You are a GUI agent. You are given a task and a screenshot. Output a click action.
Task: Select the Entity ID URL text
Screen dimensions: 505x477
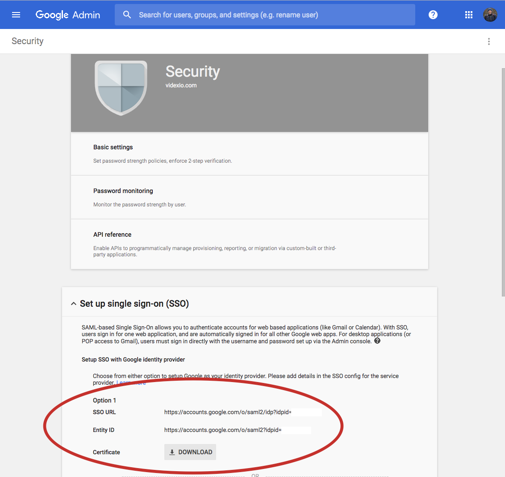[x=223, y=430]
